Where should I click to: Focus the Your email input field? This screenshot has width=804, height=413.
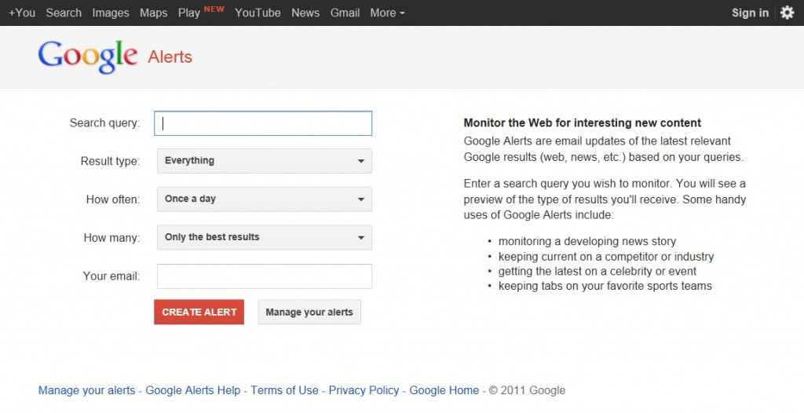click(x=265, y=276)
